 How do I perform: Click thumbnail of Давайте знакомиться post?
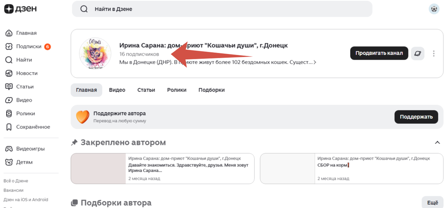pos(99,169)
